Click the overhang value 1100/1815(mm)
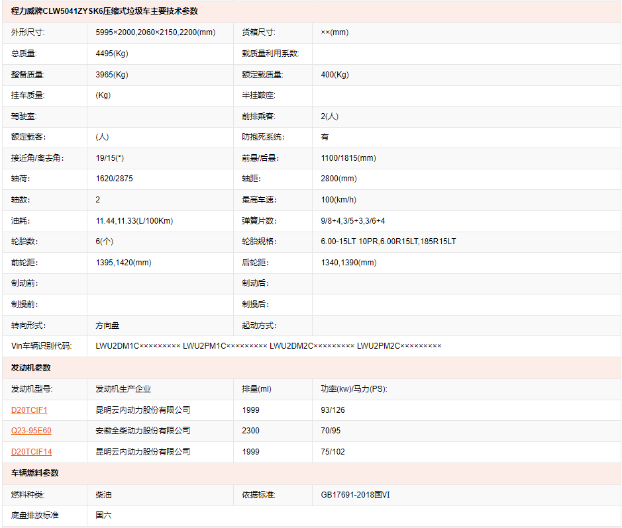This screenshot has height=528, width=622. (348, 158)
